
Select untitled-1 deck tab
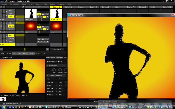pos(57,49)
